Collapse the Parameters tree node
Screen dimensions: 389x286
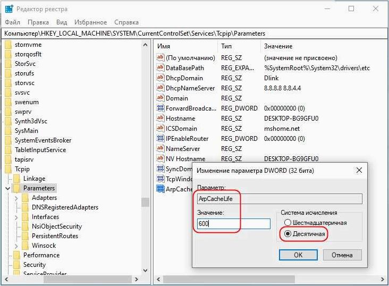(x=8, y=188)
